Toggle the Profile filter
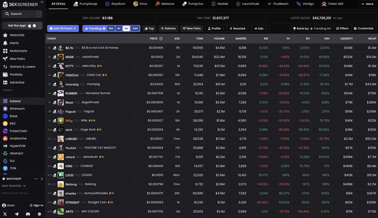The width and height of the screenshot is (378, 218). (x=216, y=28)
